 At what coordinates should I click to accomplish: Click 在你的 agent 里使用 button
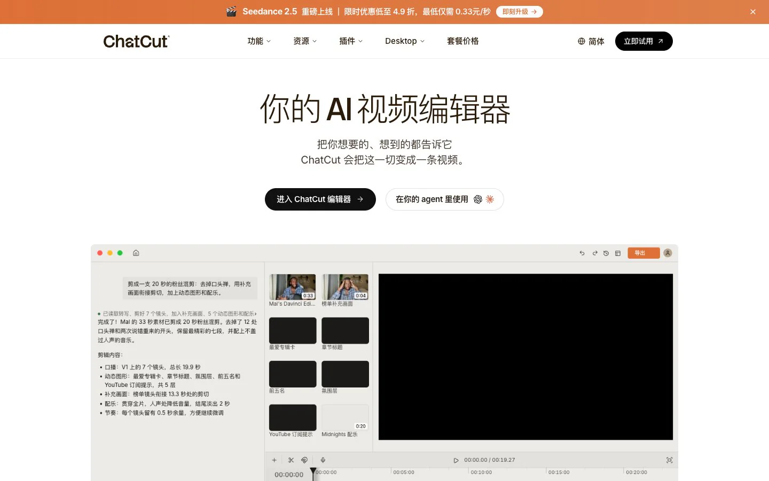tap(444, 199)
